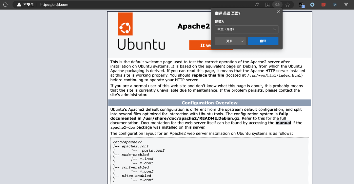The width and height of the screenshot is (354, 184).
Task: Click the 不安全 security label
Action: tap(29, 5)
